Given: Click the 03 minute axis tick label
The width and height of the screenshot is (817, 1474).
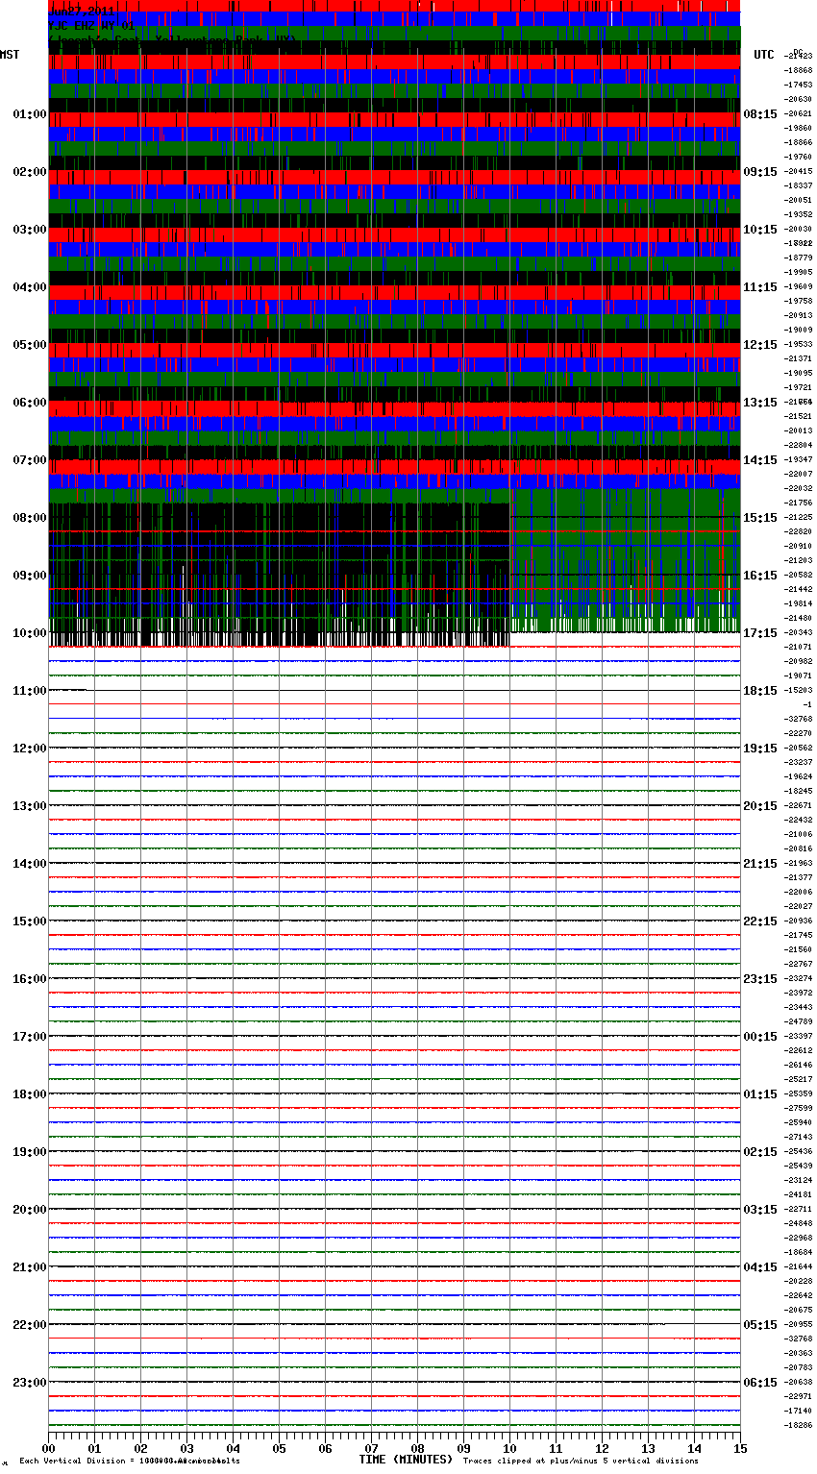Looking at the screenshot, I should pos(186,1448).
